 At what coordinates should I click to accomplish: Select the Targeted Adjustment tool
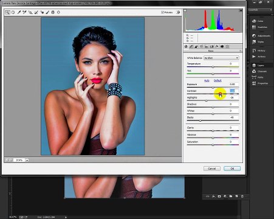30,12
